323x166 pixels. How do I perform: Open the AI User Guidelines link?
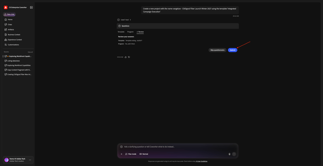(202, 161)
